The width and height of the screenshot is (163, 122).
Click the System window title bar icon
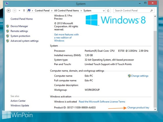pos(7,4)
